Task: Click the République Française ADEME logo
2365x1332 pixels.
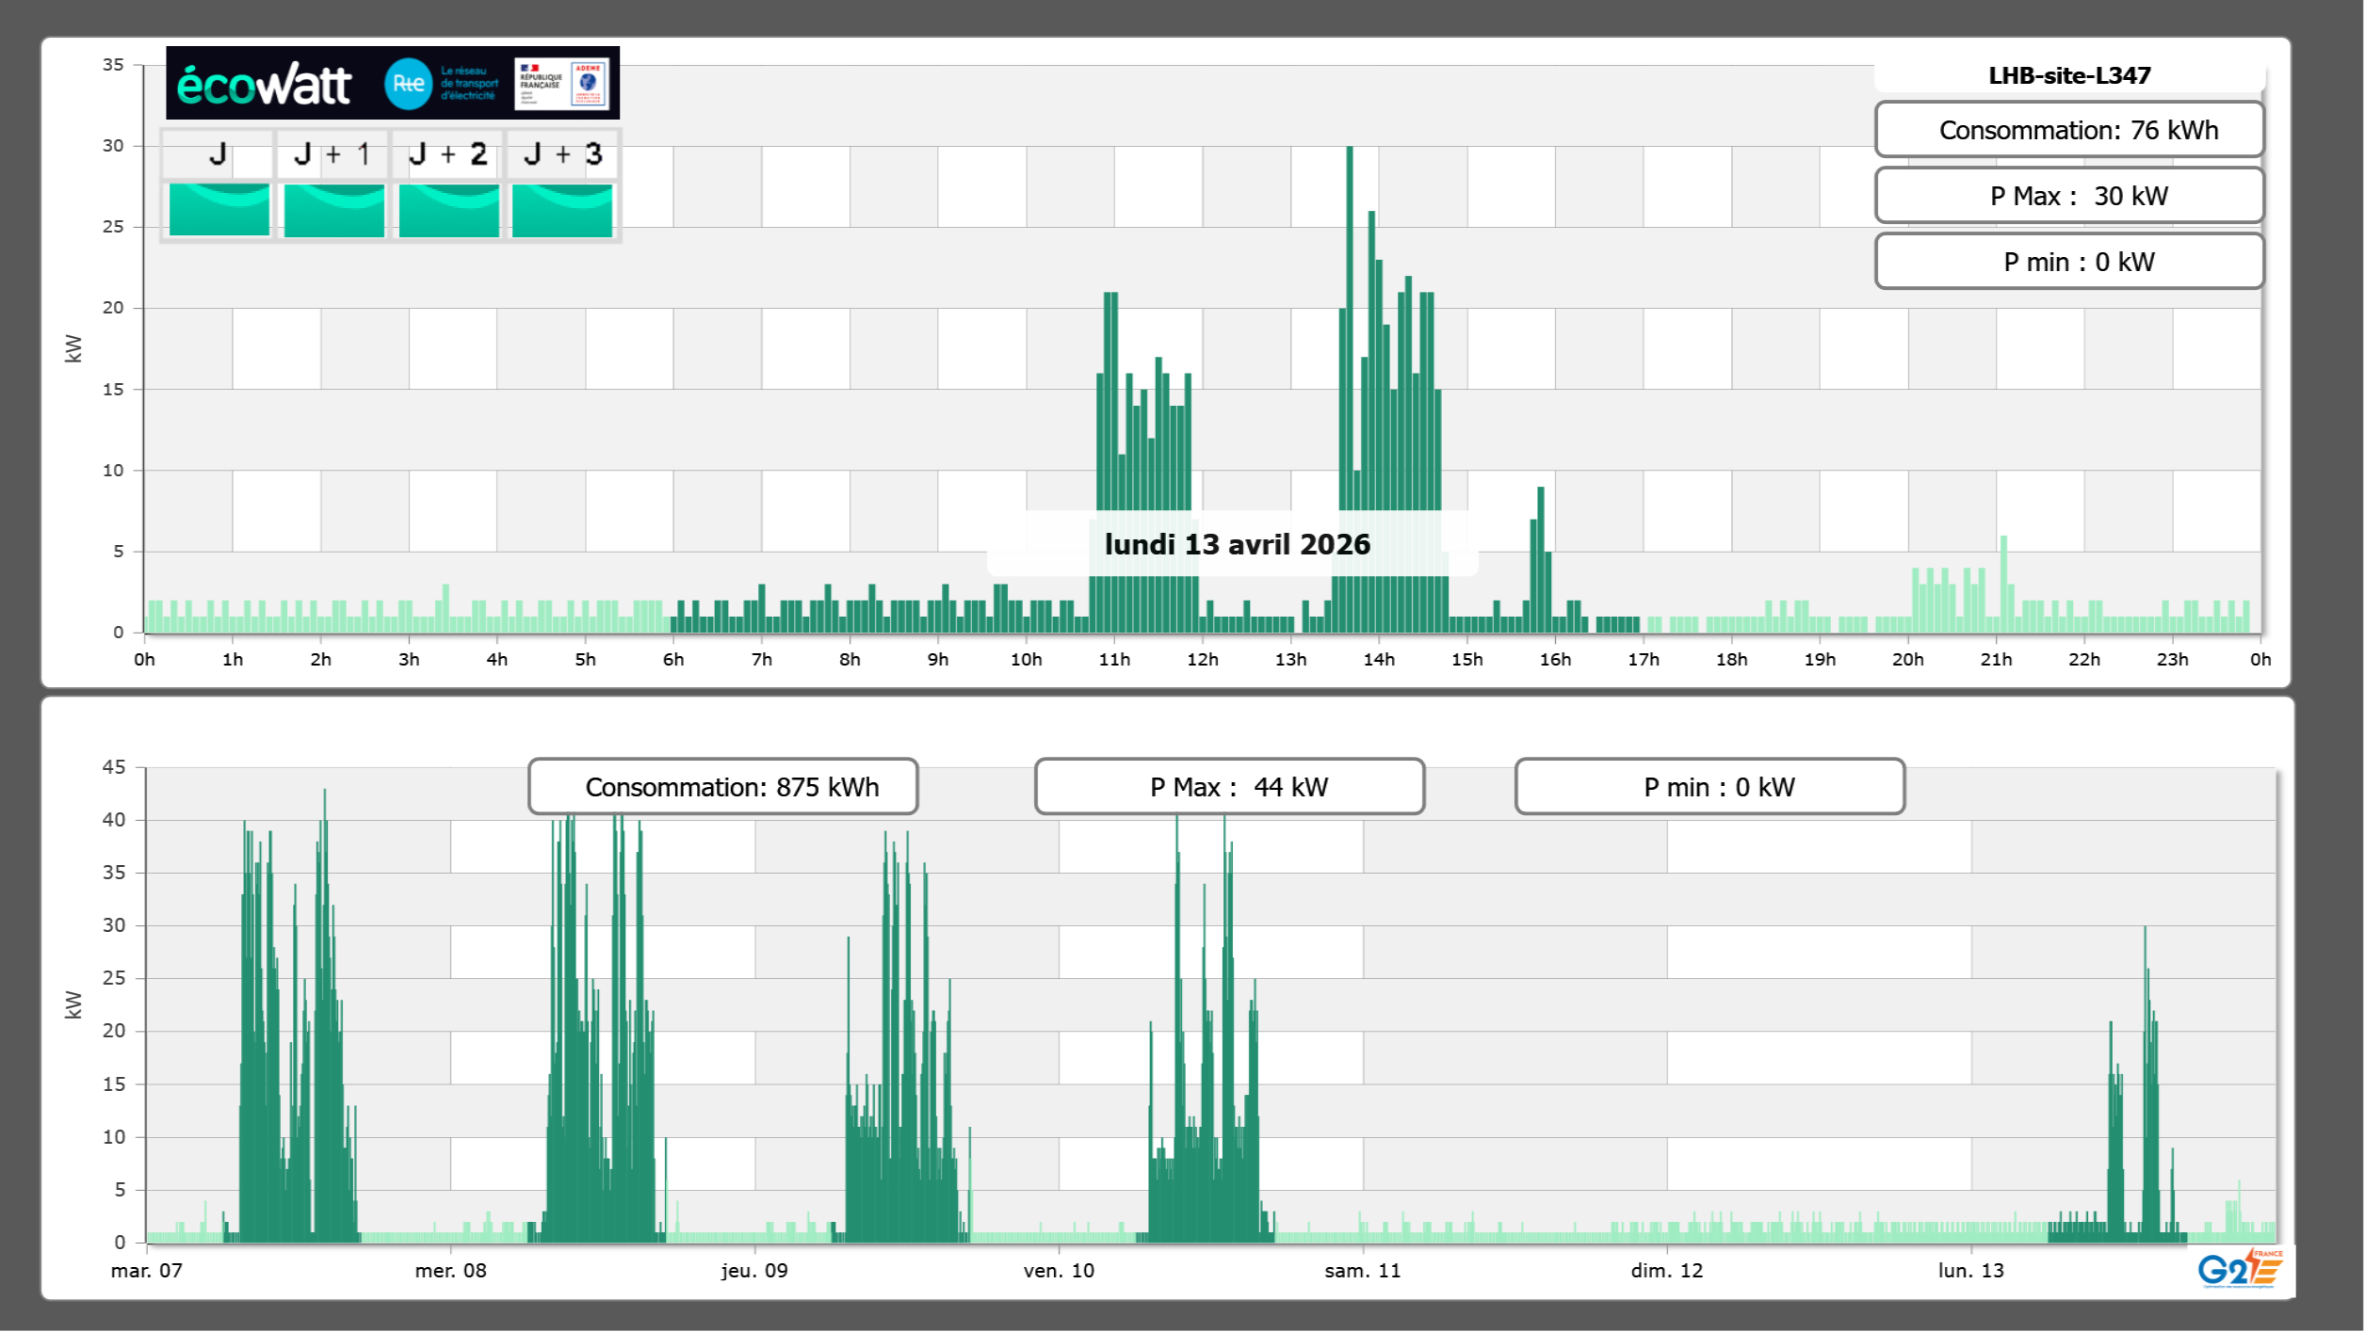Action: click(x=562, y=84)
